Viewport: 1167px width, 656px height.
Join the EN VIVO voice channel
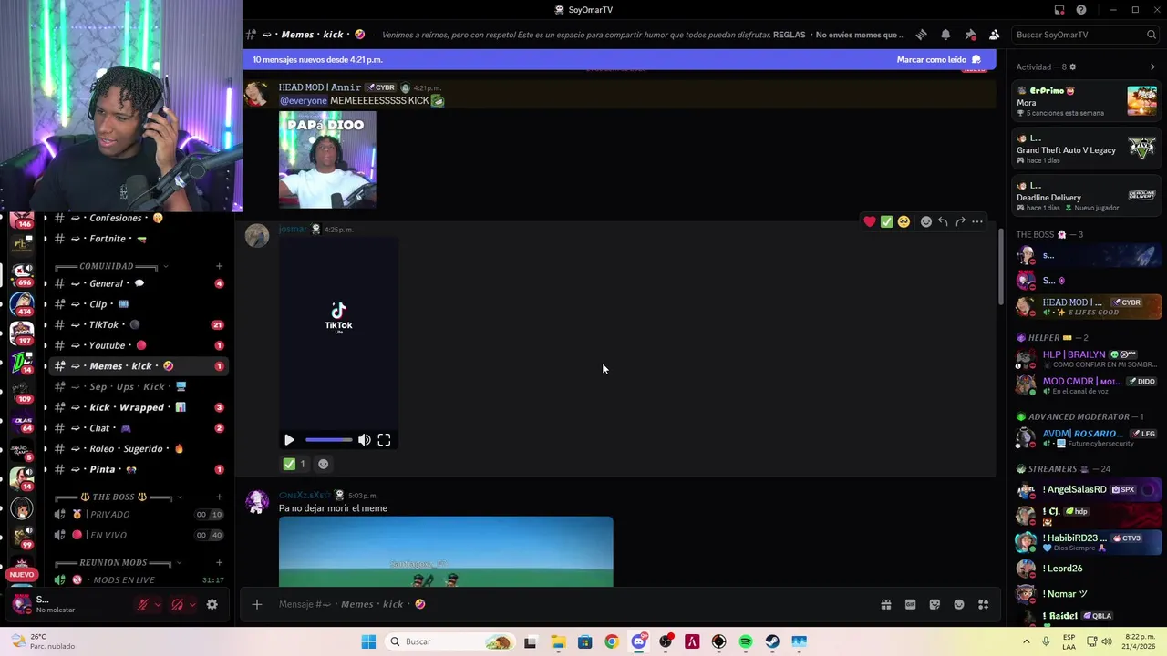137,535
